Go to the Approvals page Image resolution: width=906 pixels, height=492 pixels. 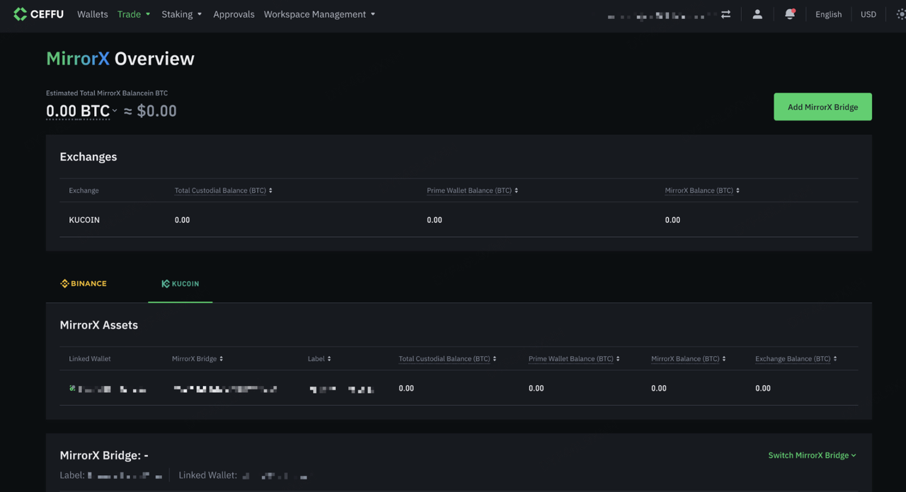[x=234, y=14]
